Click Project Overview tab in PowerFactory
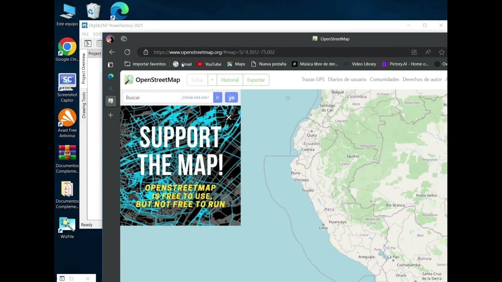Screen dimensions: 502x282 pyautogui.click(x=84, y=69)
